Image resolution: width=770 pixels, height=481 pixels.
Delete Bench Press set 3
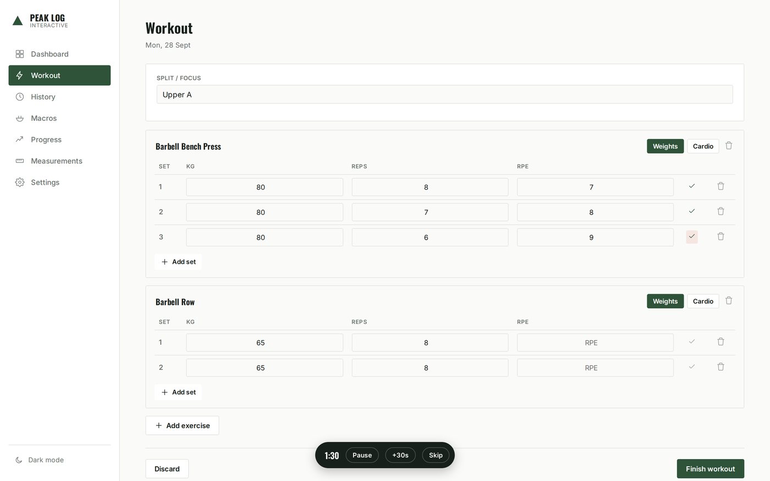point(721,237)
